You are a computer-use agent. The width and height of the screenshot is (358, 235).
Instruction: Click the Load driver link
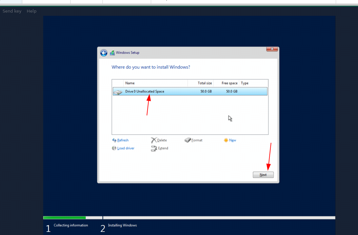126,148
